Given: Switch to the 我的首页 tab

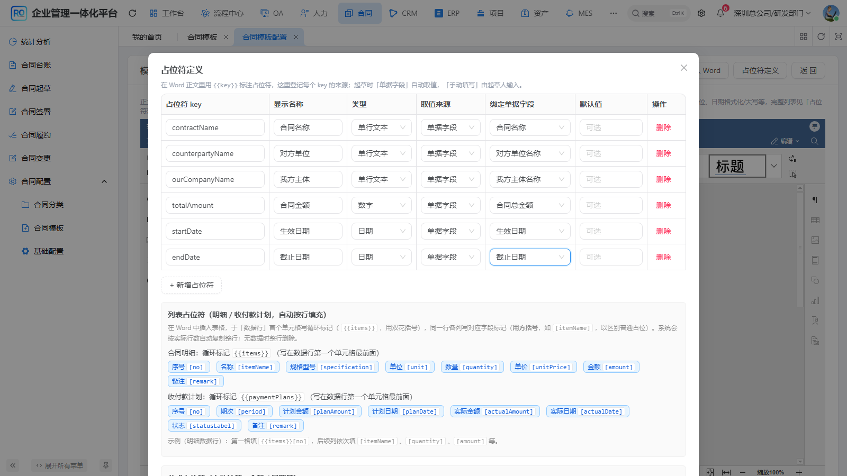Looking at the screenshot, I should click(147, 37).
